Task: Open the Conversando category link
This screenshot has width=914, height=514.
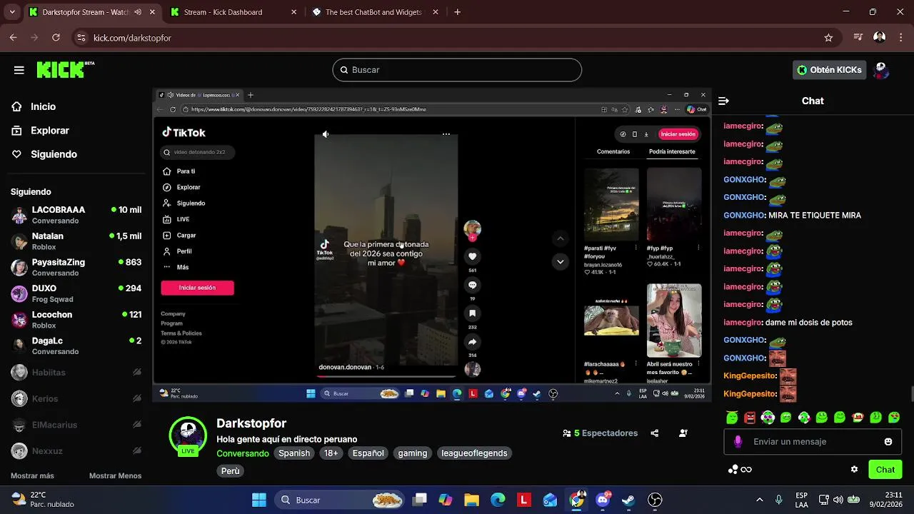Action: 243,453
